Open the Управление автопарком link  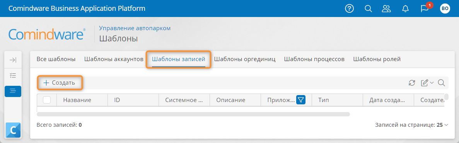coord(135,28)
